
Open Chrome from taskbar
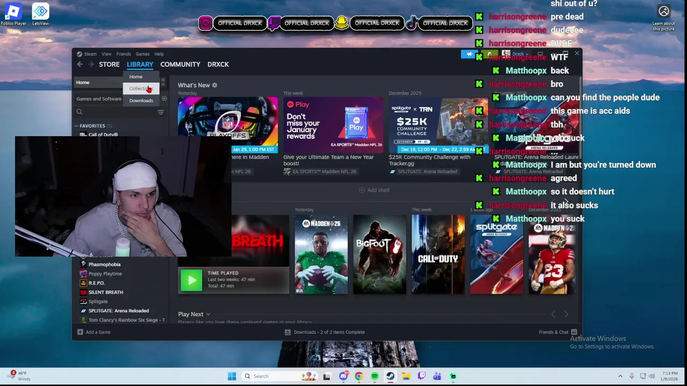[359, 376]
